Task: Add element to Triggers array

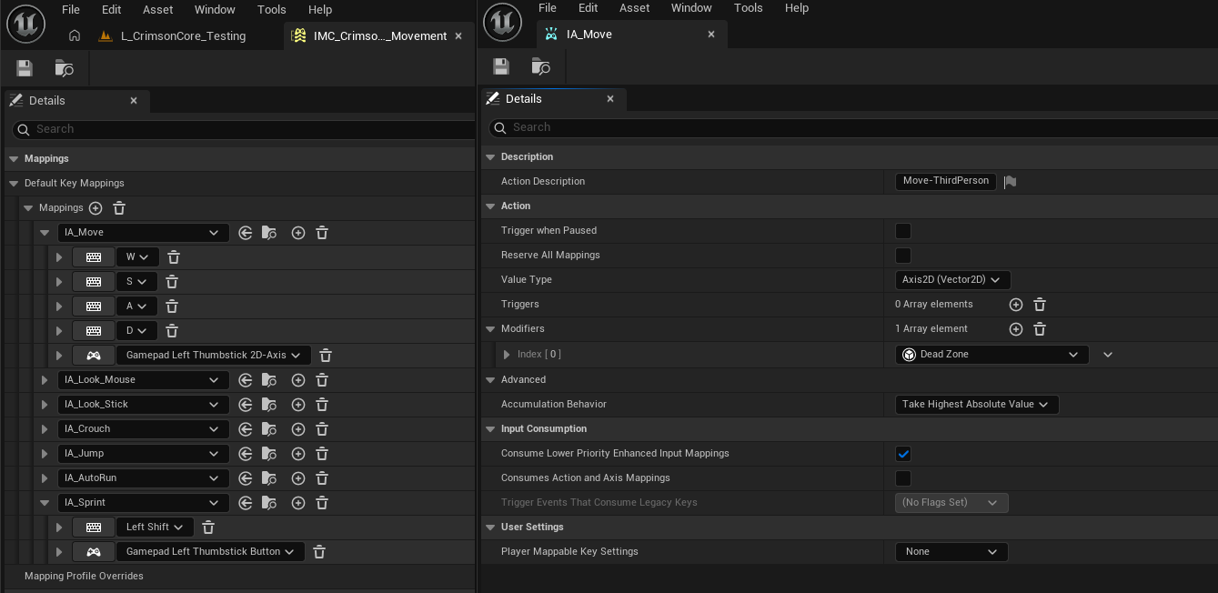Action: point(1016,305)
